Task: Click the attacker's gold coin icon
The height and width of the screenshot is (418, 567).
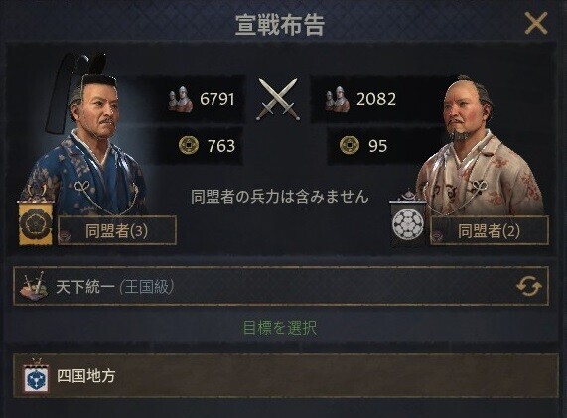Action: (189, 145)
